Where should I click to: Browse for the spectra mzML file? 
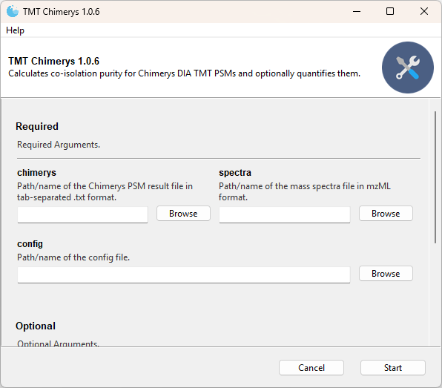(386, 214)
